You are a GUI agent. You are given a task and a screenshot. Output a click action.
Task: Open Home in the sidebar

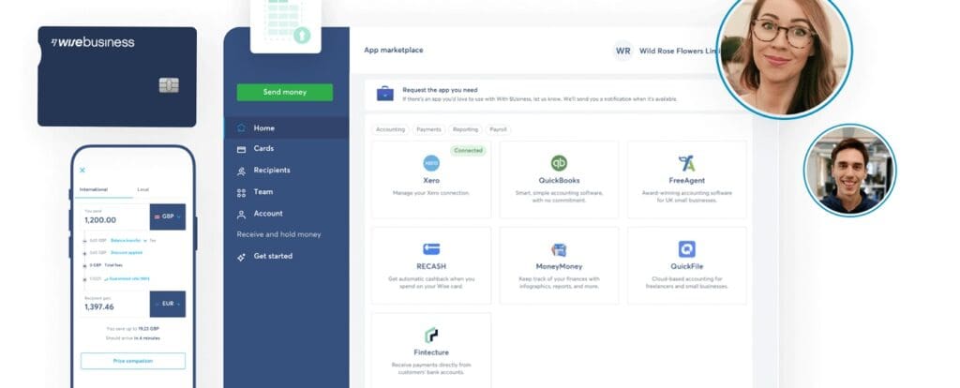[287, 127]
